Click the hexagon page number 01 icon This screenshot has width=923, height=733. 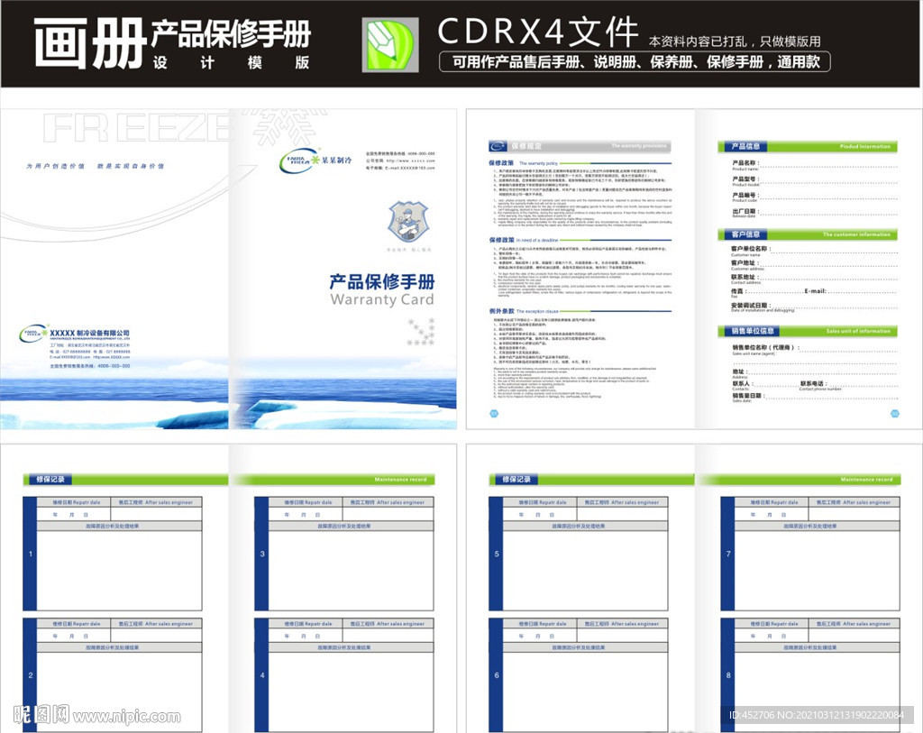[494, 413]
